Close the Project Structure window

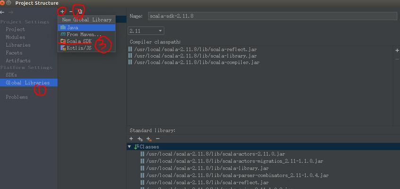(2, 3)
